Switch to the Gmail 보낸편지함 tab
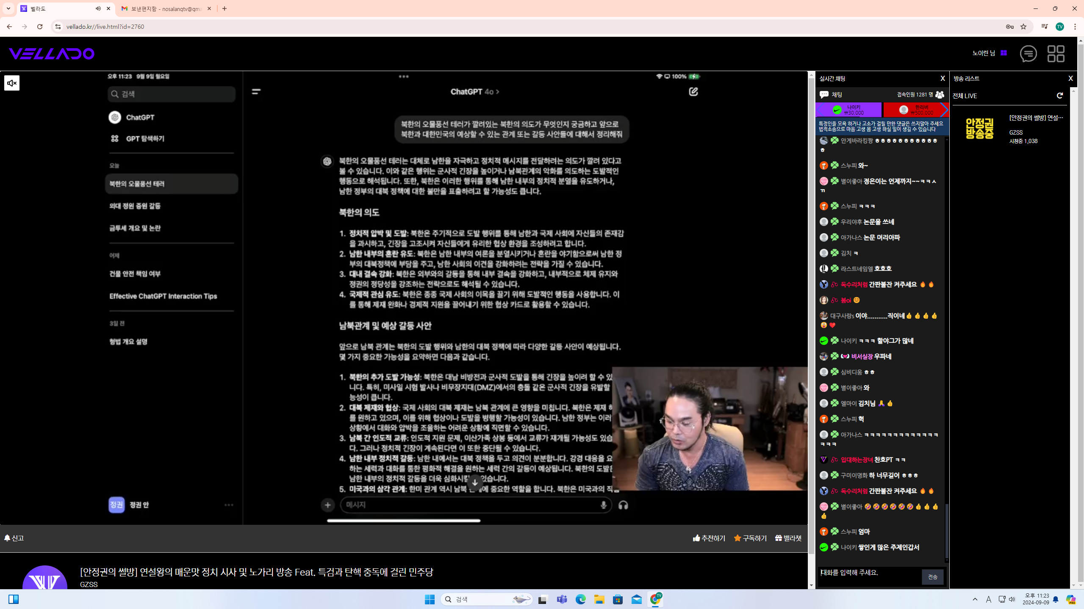This screenshot has height=609, width=1084. pyautogui.click(x=167, y=8)
